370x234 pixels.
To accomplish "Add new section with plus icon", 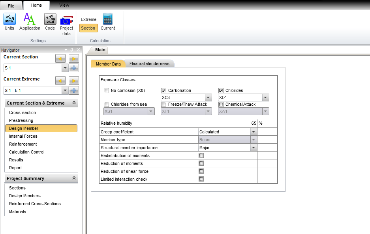I will coord(74,68).
